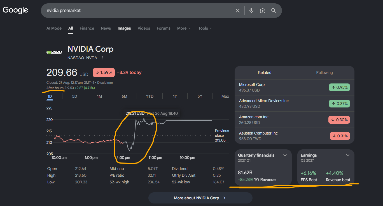The image size is (383, 206).
Task: Click the NVIDIA company logo
Action: pyautogui.click(x=54, y=52)
